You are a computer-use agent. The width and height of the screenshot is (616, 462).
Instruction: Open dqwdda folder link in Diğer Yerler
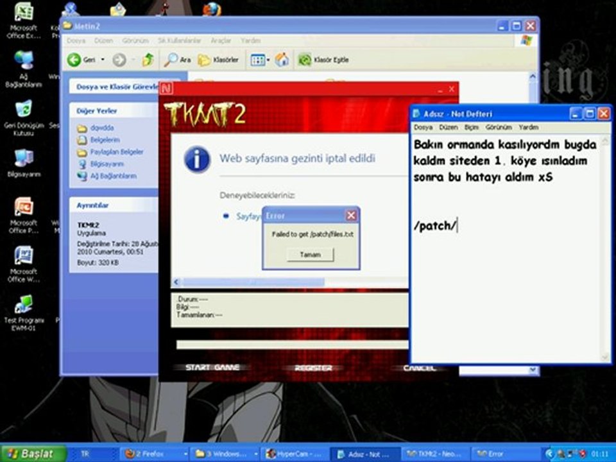[x=102, y=128]
